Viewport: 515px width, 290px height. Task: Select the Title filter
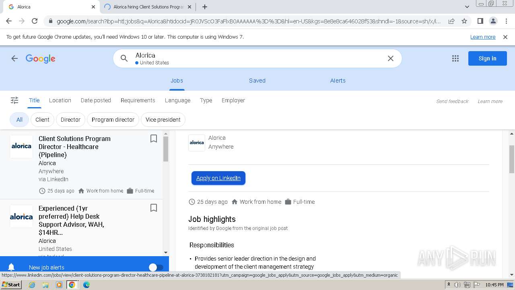pos(34,100)
